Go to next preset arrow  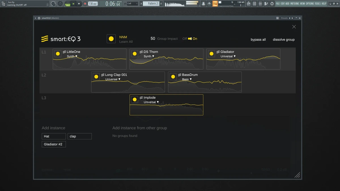[292, 18]
